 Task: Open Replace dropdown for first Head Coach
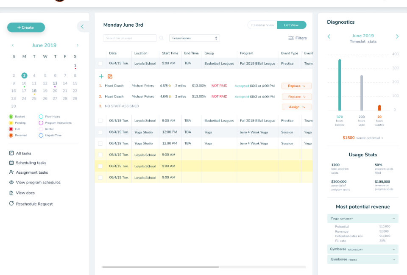point(296,86)
